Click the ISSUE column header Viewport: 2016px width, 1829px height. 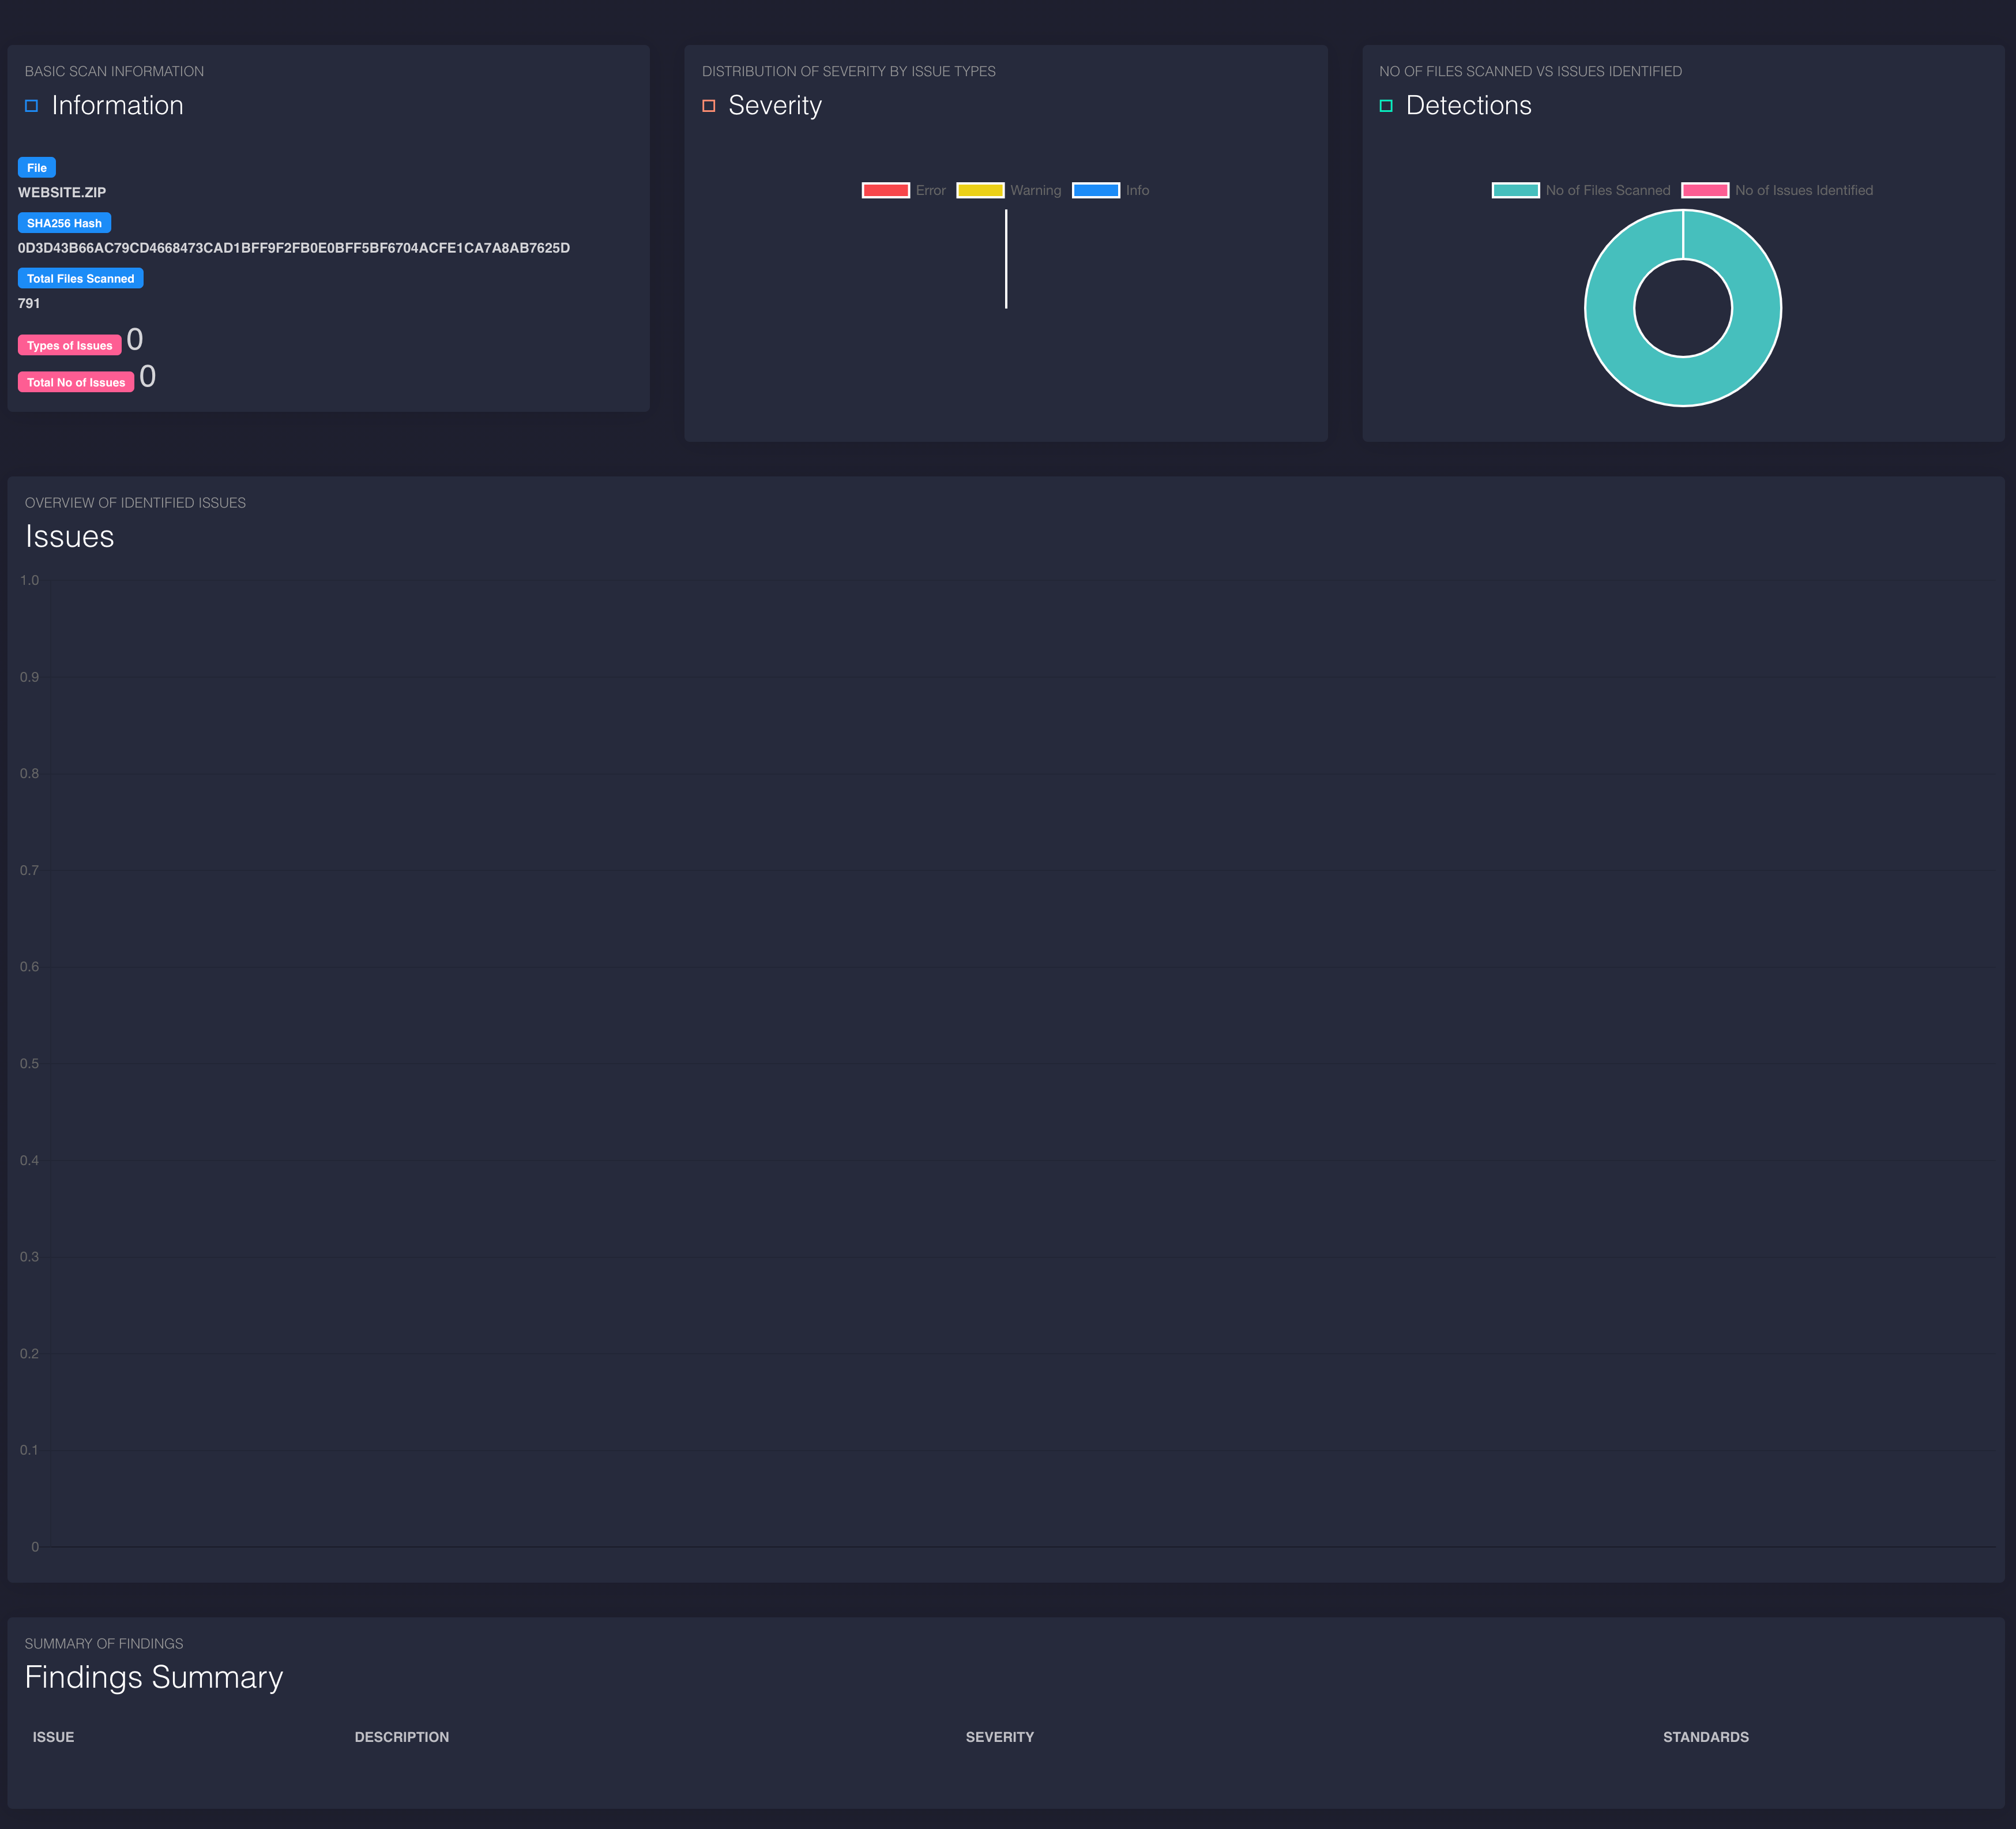point(53,1737)
